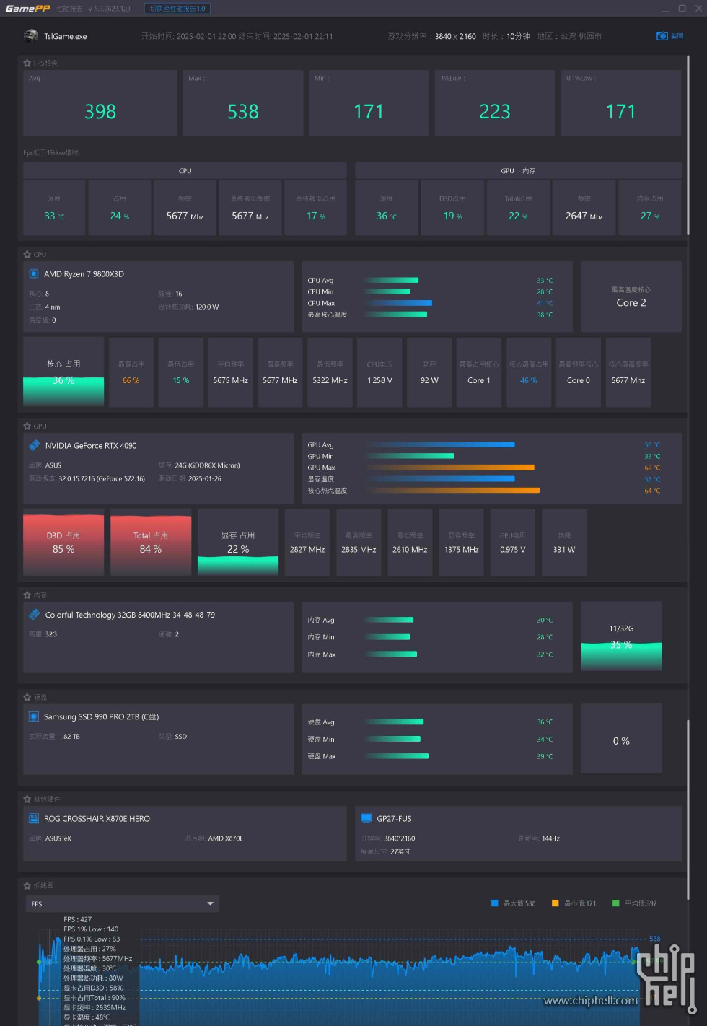Click the GPU Max temperature bar

tap(450, 468)
